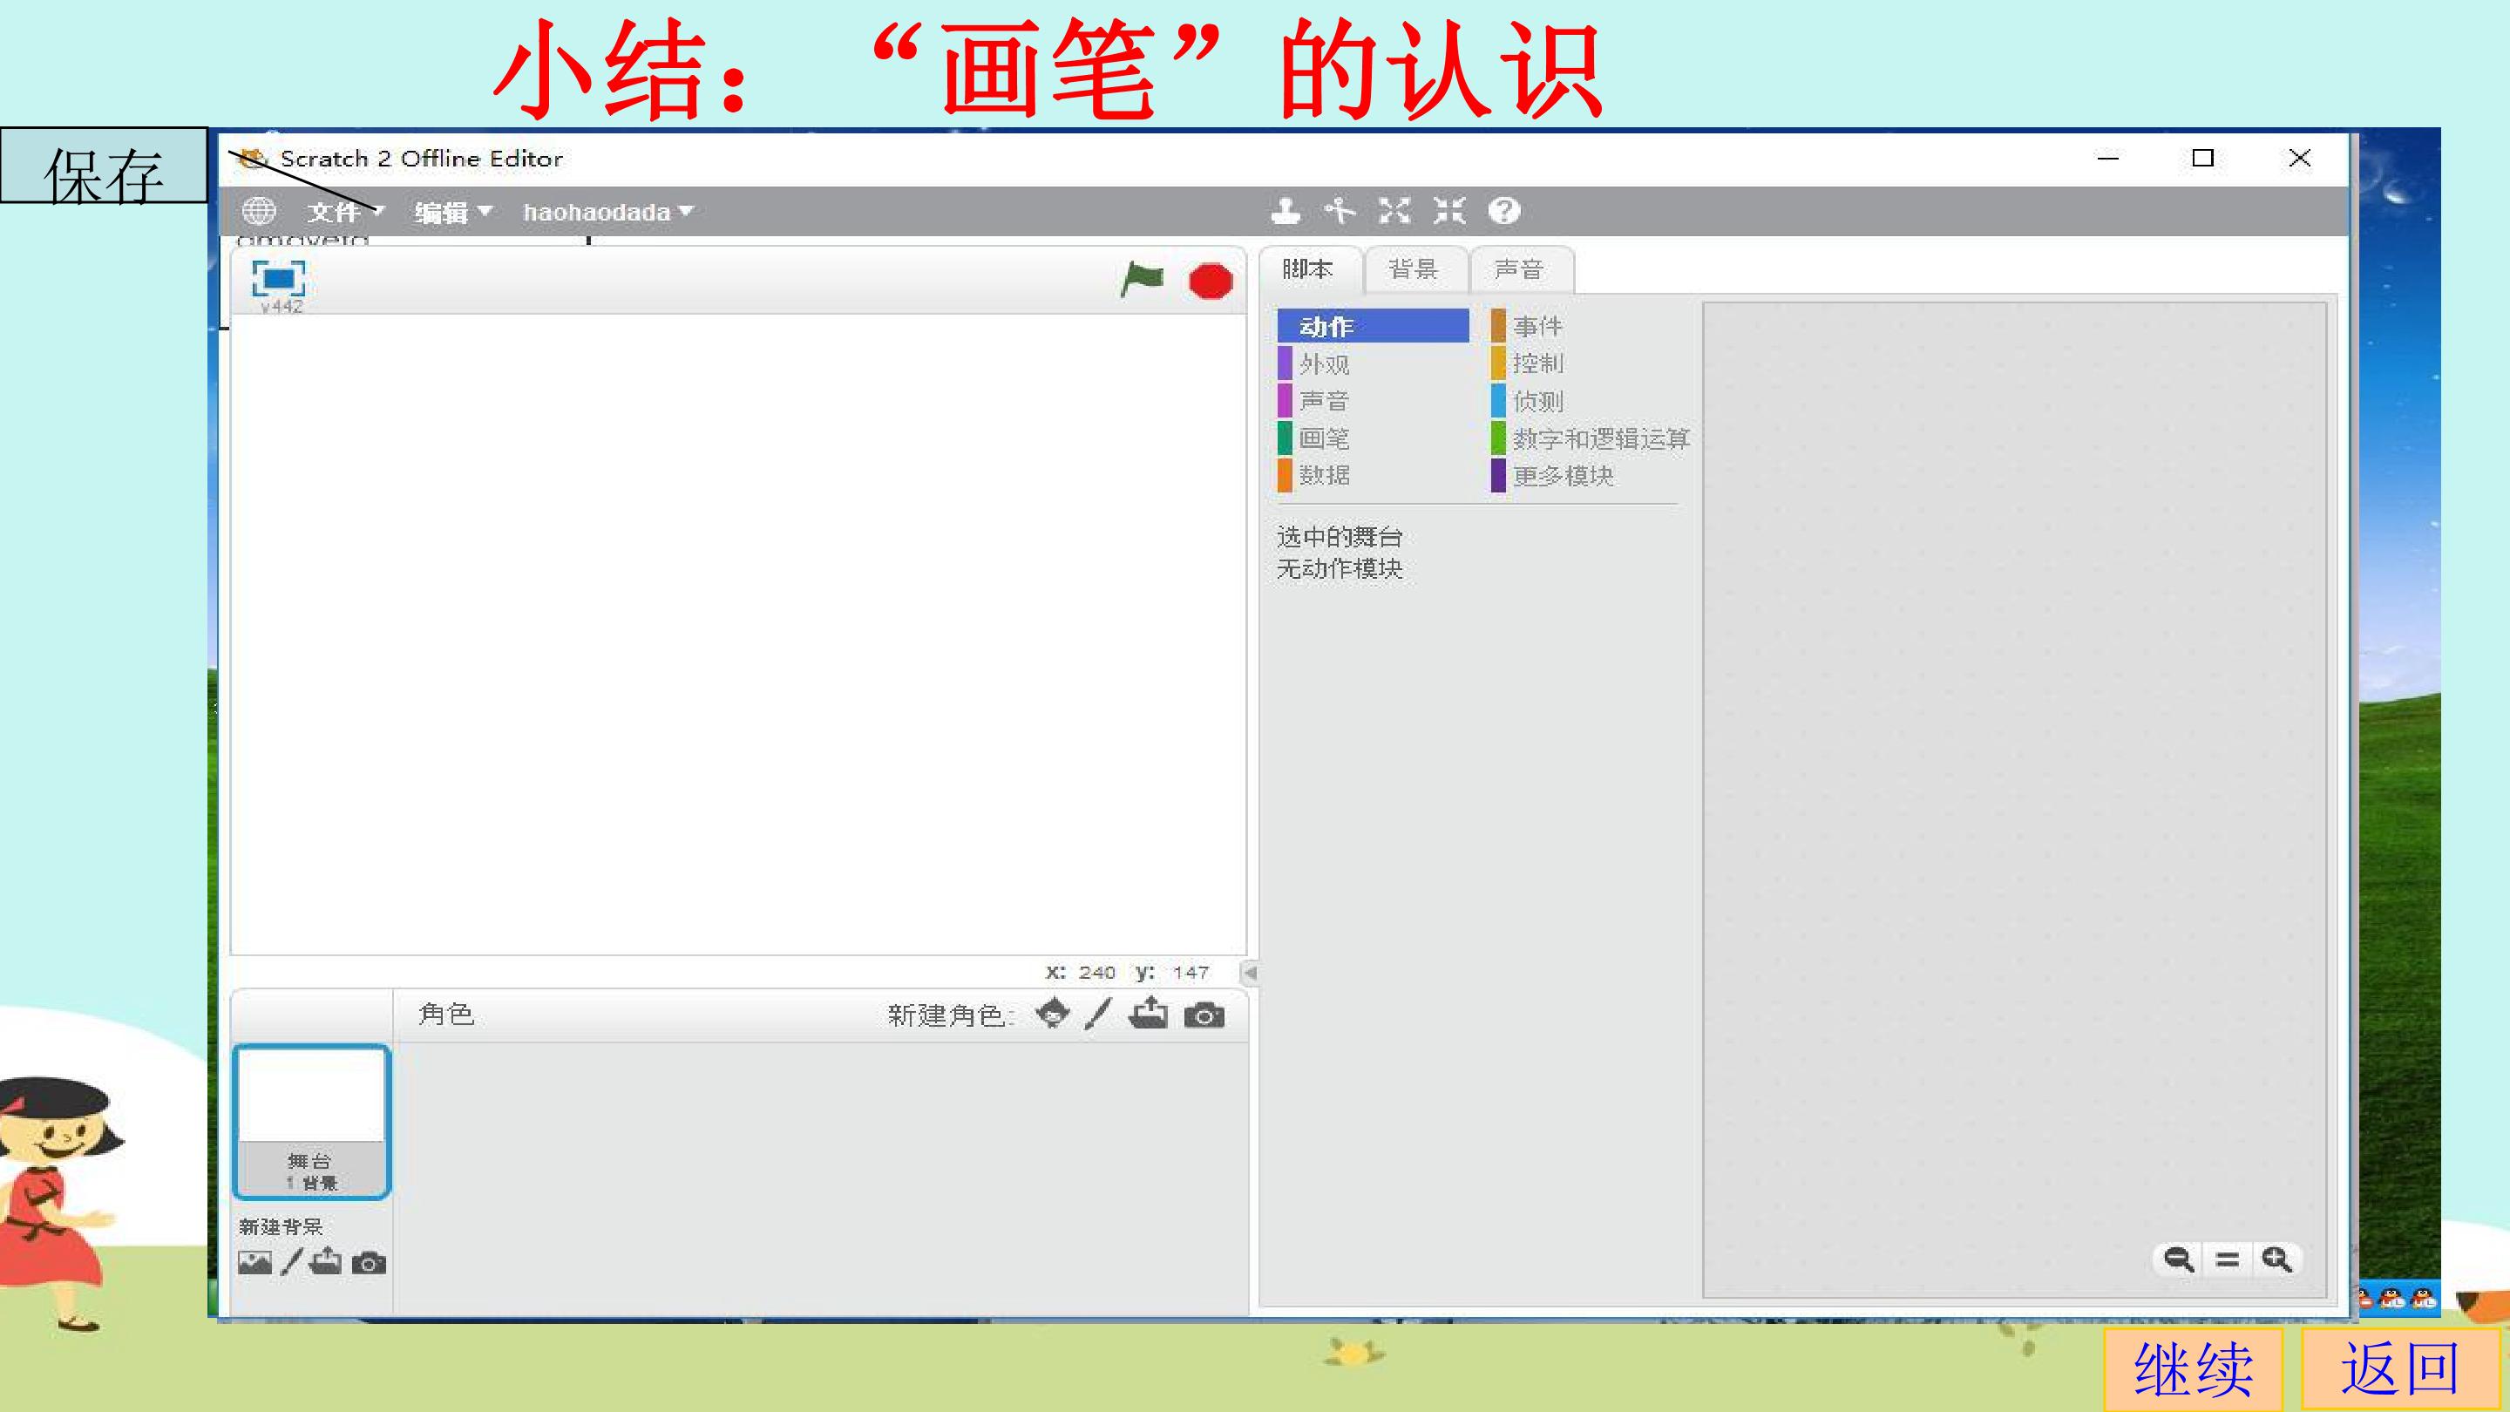This screenshot has height=1412, width=2510.
Task: Zoom out the scripts area
Action: [2179, 1259]
